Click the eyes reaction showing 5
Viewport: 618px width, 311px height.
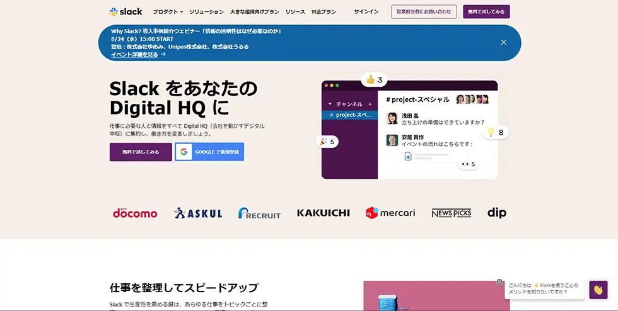(x=468, y=164)
